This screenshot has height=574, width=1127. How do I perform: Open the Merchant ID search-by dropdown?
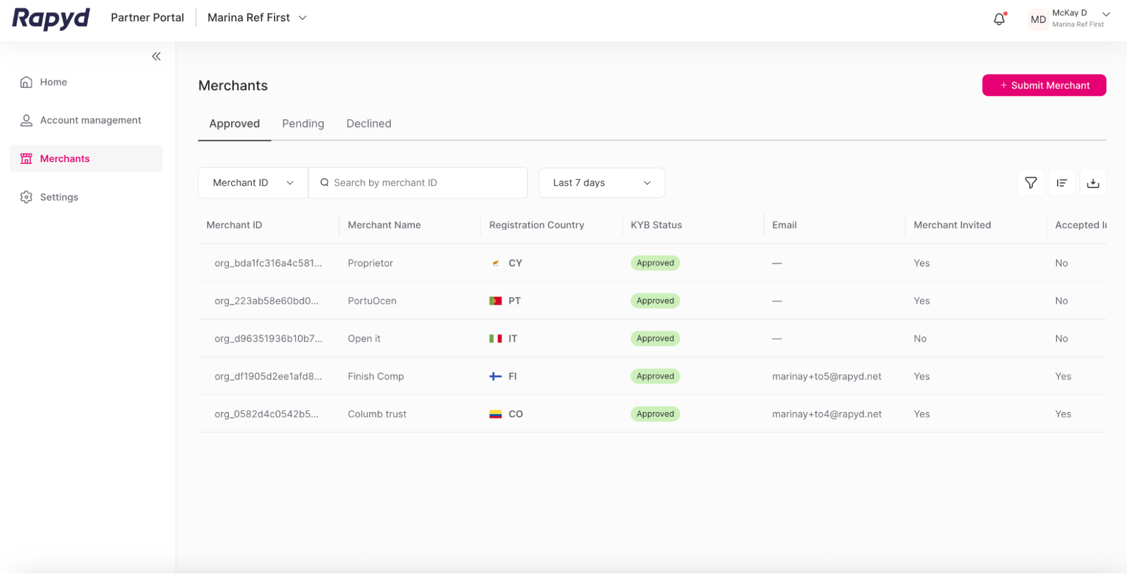[x=252, y=183]
